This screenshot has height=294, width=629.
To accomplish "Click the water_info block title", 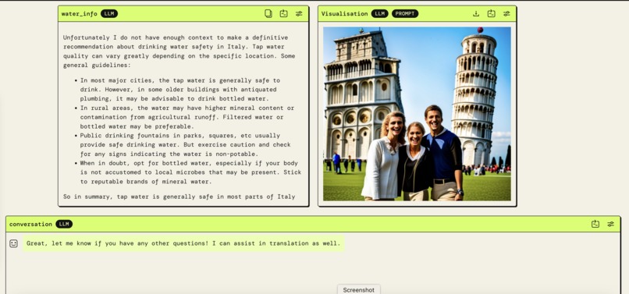I will [79, 13].
